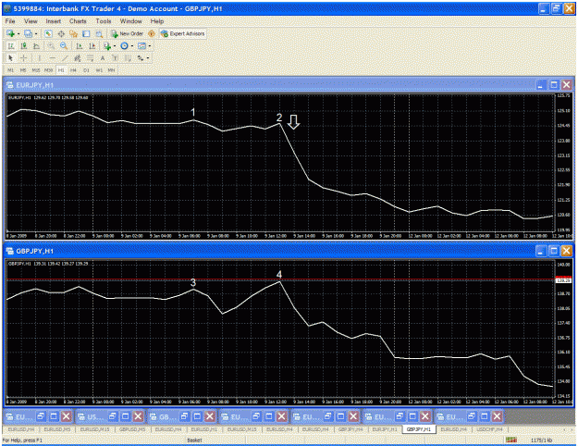Select the Text tool marked A
The image size is (578, 446).
pos(103,58)
